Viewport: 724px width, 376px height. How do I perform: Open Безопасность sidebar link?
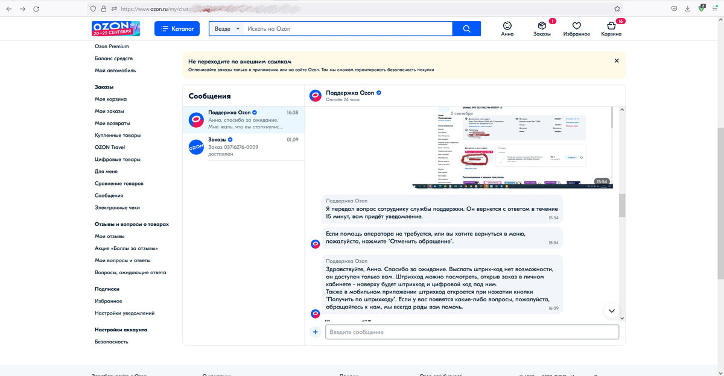point(112,342)
